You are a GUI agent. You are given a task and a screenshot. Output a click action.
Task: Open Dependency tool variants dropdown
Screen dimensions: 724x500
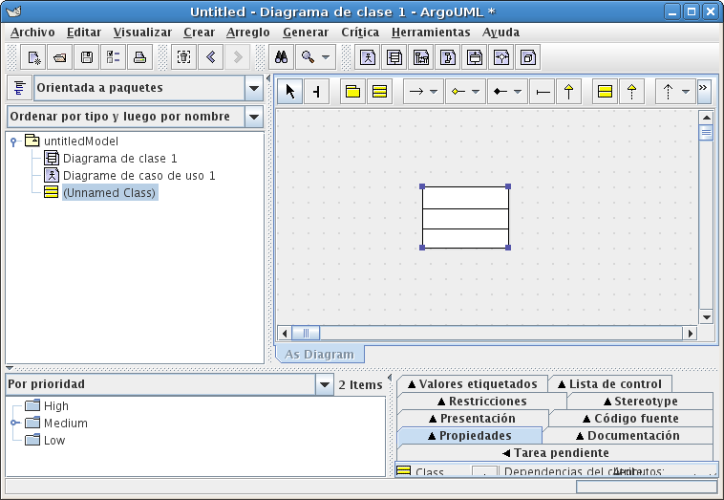pos(686,92)
